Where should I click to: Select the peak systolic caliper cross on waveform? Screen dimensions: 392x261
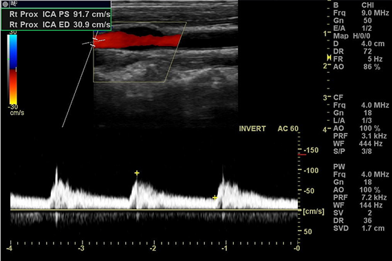(137, 173)
